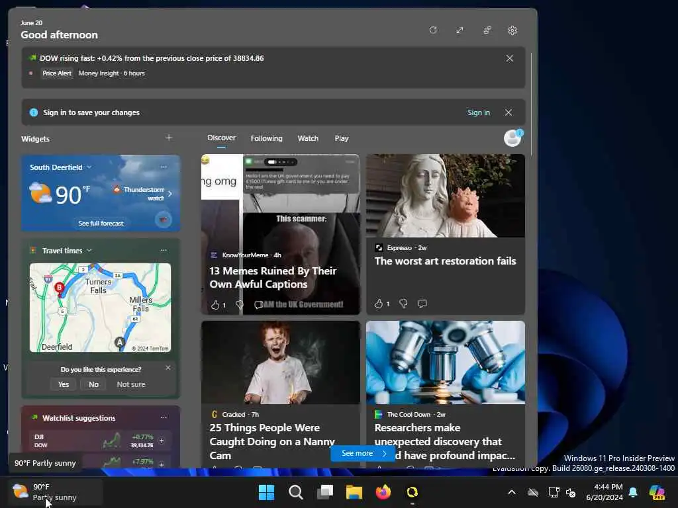Click See full forecast
The width and height of the screenshot is (678, 508).
click(x=101, y=224)
